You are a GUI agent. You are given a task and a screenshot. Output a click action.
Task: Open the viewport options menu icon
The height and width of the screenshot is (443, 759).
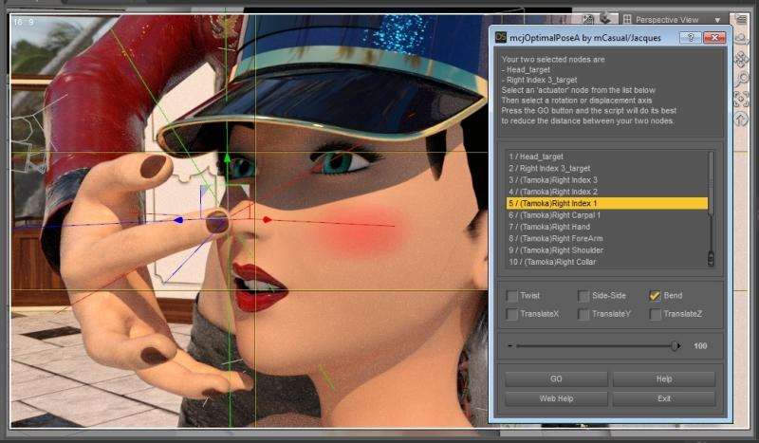click(x=742, y=19)
